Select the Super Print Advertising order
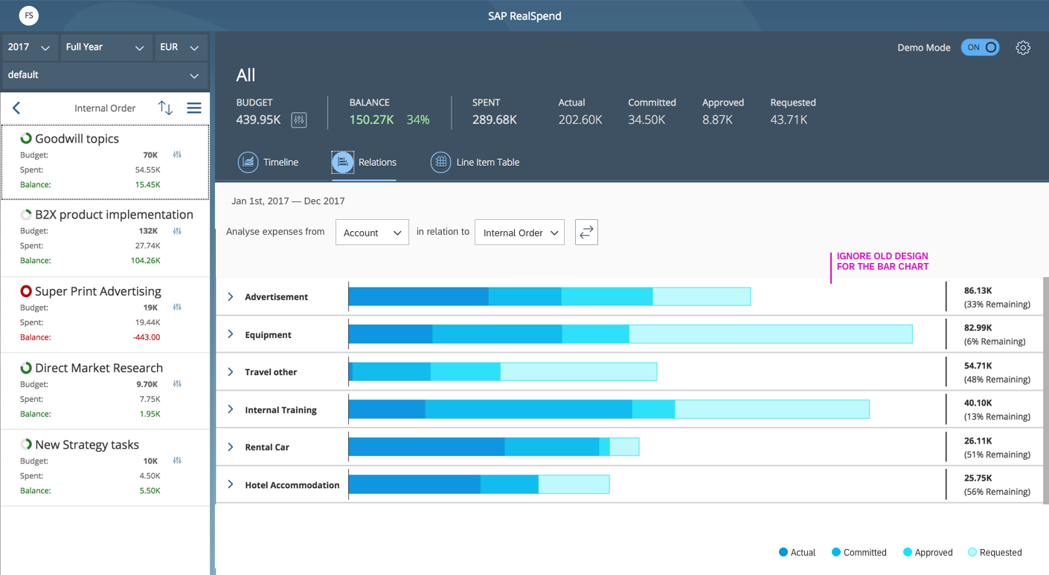The height and width of the screenshot is (575, 1049). [x=105, y=314]
